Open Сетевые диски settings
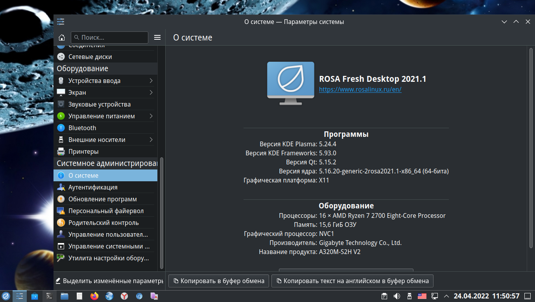The image size is (535, 302). (105, 57)
